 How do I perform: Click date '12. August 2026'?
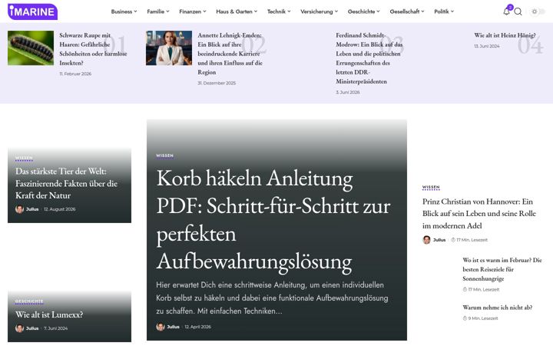pos(60,209)
